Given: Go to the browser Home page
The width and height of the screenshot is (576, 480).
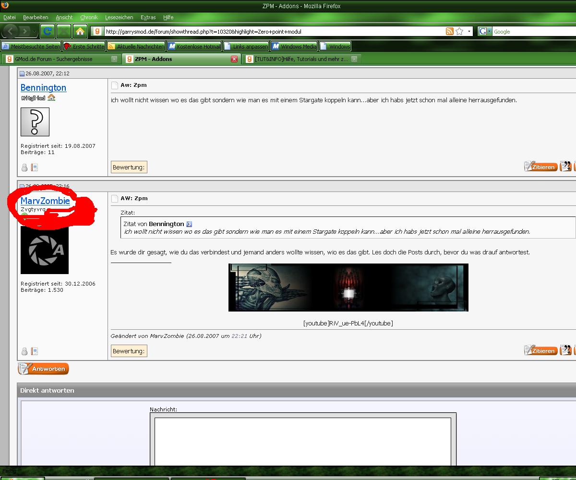Looking at the screenshot, I should (80, 31).
